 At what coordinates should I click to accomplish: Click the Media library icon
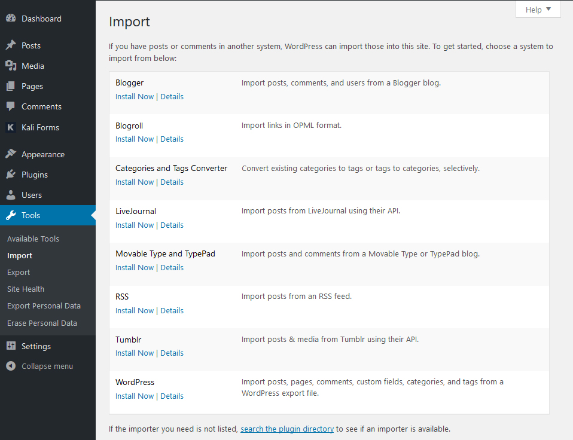[11, 66]
